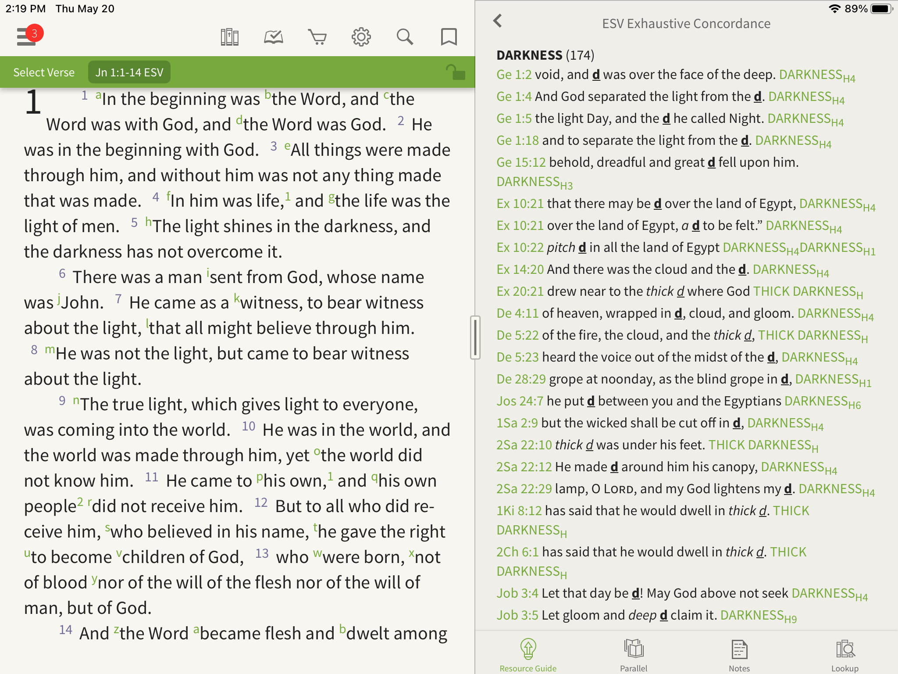Tap DARKNESS H1 link on Ex 10:22 row
Viewport: 898px width, 674px height.
click(837, 248)
